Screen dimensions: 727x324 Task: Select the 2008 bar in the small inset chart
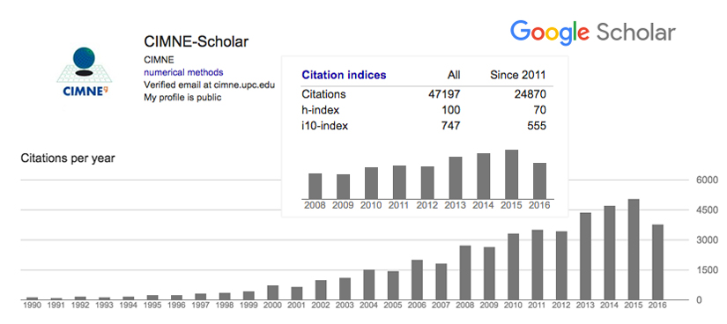click(315, 187)
